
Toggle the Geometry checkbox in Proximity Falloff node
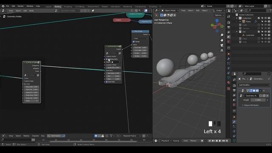pyautogui.click(x=107, y=59)
